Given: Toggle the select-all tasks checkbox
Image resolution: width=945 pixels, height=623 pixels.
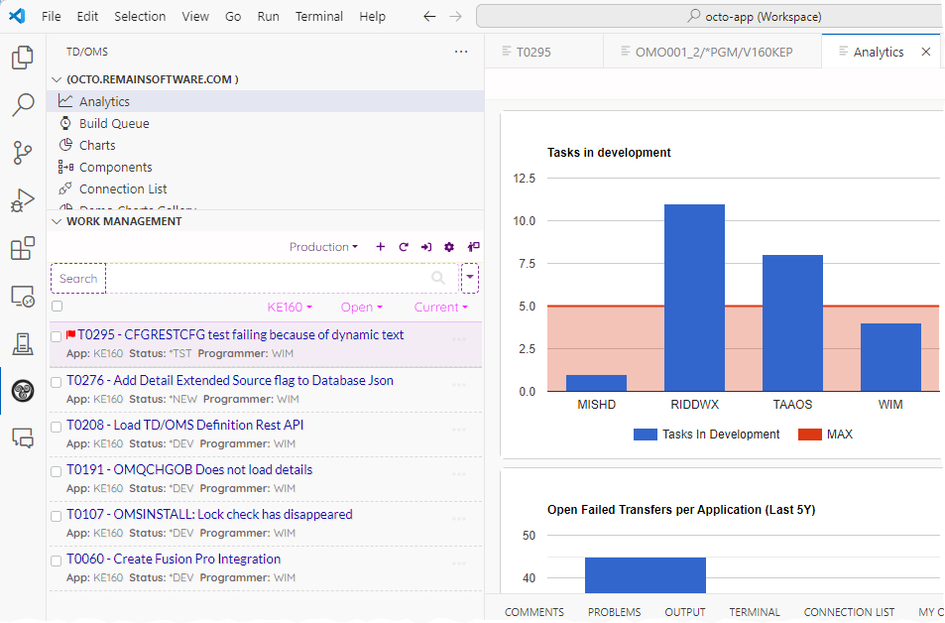Looking at the screenshot, I should click(57, 307).
